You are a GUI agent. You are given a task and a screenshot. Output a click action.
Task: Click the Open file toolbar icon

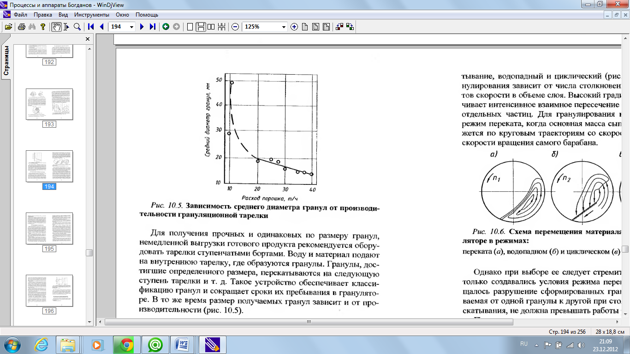coord(8,27)
